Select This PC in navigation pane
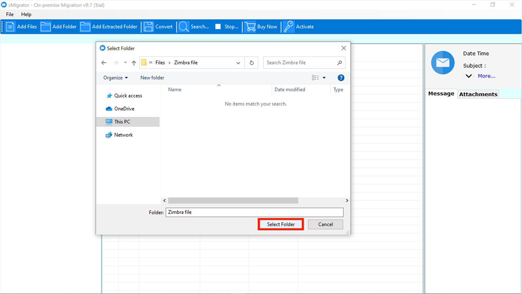 (128, 122)
